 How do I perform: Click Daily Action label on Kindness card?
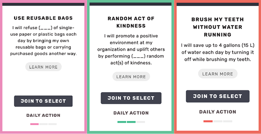pyautogui.click(x=131, y=113)
